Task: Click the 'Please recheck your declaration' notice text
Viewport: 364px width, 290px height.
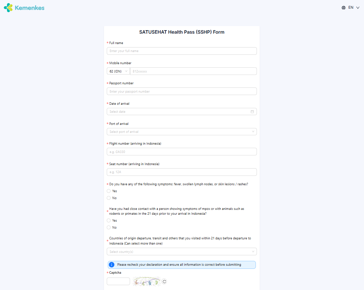Action: tap(179, 265)
